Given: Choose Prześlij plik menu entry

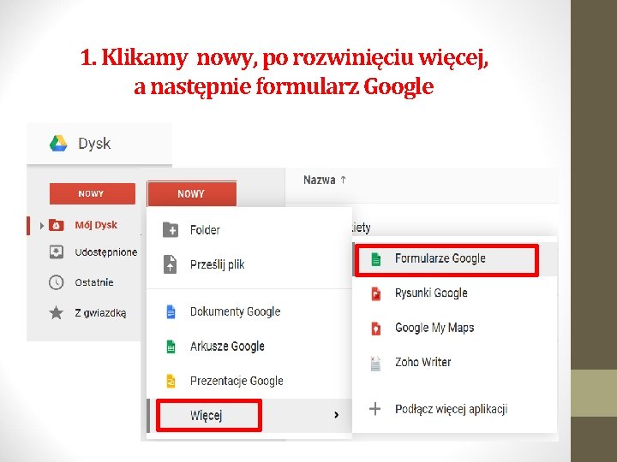Looking at the screenshot, I should click(x=249, y=264).
